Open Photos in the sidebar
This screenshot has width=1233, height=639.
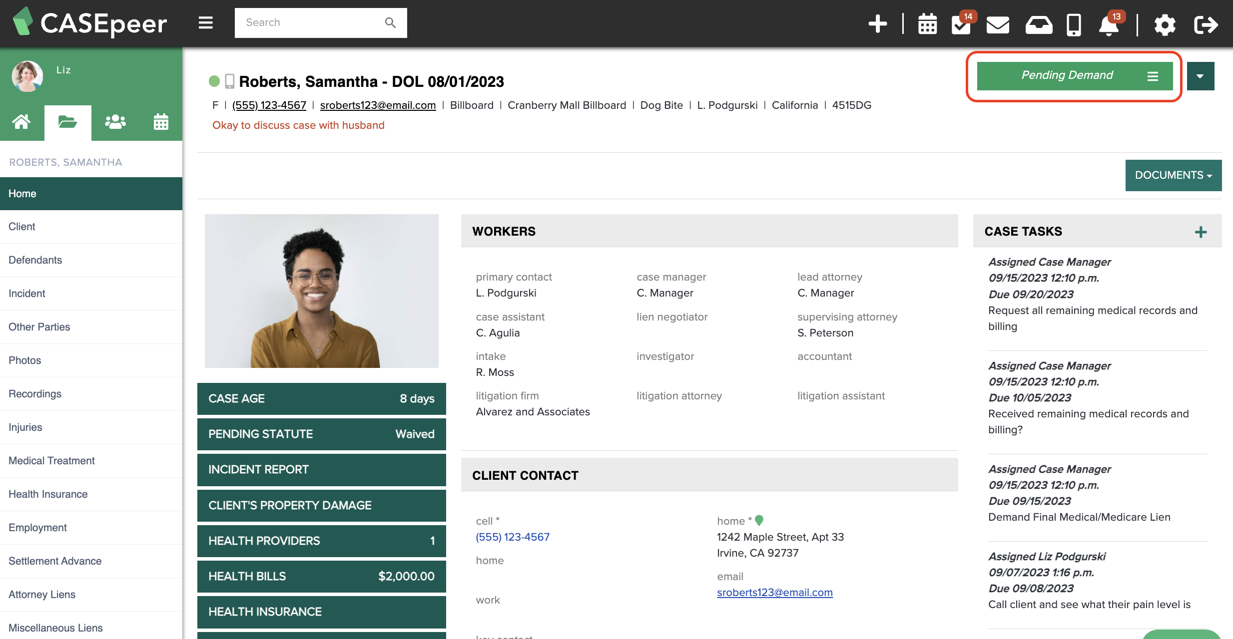pyautogui.click(x=91, y=360)
